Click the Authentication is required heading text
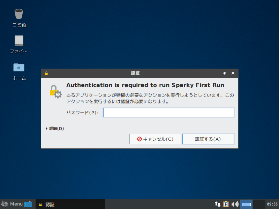279x209 pixels. coord(145,85)
